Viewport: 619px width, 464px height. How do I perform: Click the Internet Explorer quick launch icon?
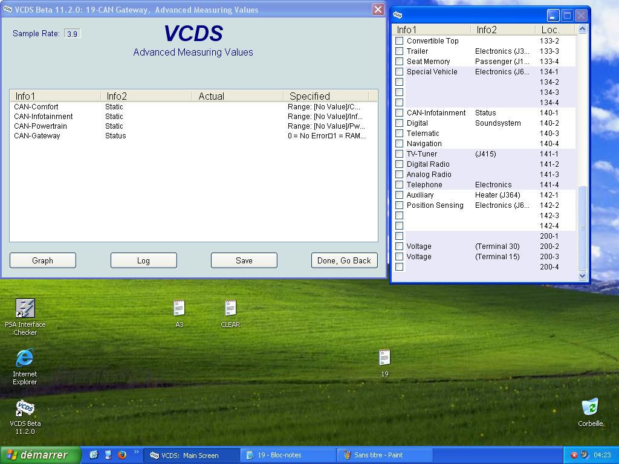(94, 455)
